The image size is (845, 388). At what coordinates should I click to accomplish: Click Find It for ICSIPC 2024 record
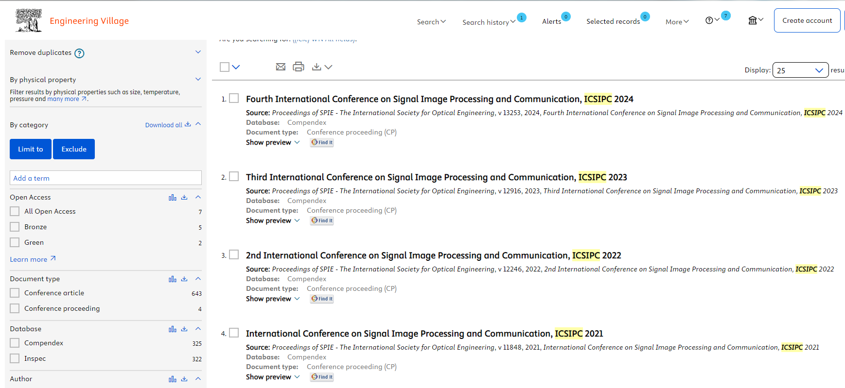322,142
